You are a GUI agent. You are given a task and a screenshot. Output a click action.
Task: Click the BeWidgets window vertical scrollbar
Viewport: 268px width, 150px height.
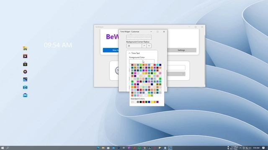[205, 60]
